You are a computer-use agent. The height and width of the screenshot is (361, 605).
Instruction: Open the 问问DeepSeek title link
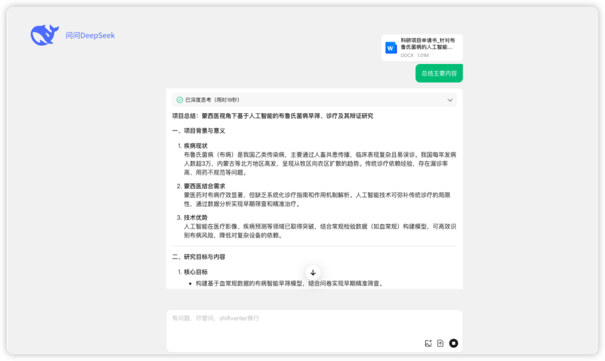[x=90, y=36]
